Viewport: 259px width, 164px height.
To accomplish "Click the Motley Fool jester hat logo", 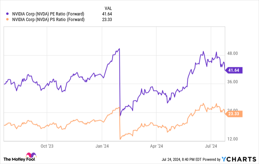I will pos(31,155).
